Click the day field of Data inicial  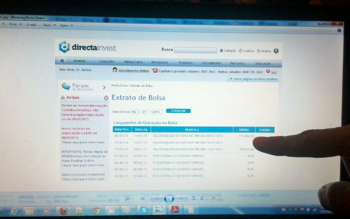(x=134, y=112)
